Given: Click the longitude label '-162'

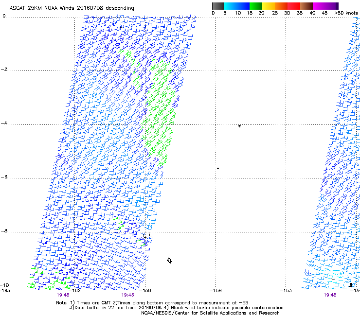Looking at the screenshot, I should click(75, 291).
